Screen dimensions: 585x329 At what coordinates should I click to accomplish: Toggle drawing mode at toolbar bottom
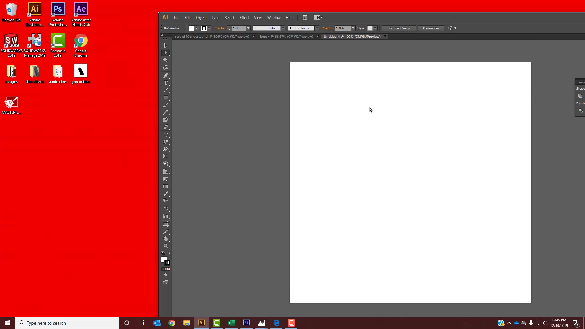(x=166, y=275)
